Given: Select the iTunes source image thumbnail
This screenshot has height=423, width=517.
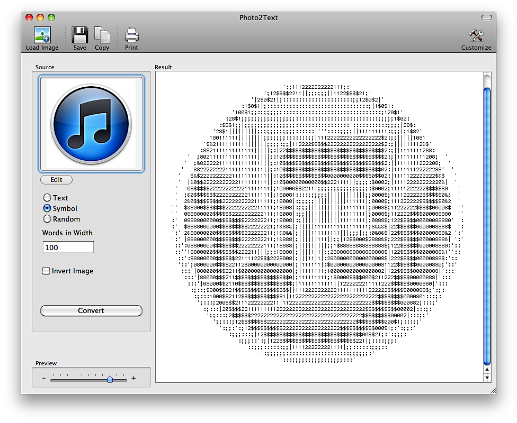Looking at the screenshot, I should point(91,124).
